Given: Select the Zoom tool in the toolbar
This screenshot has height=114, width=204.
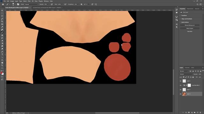Looking at the screenshot, I should pyautogui.click(x=2, y=65).
